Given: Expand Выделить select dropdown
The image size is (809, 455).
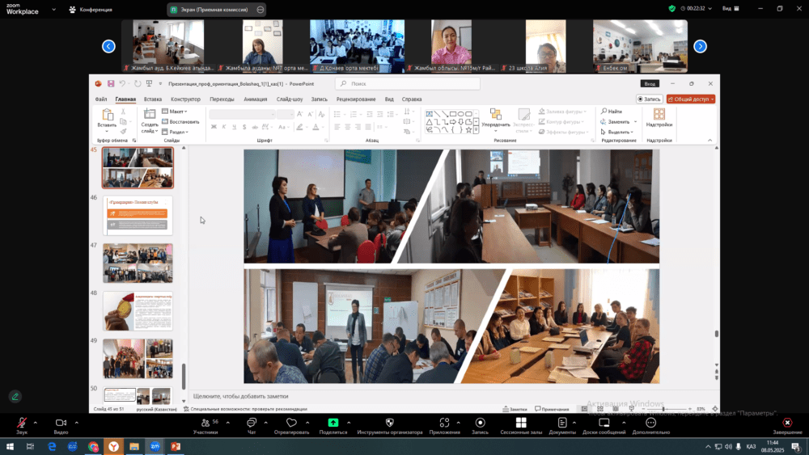Looking at the screenshot, I should (x=616, y=132).
